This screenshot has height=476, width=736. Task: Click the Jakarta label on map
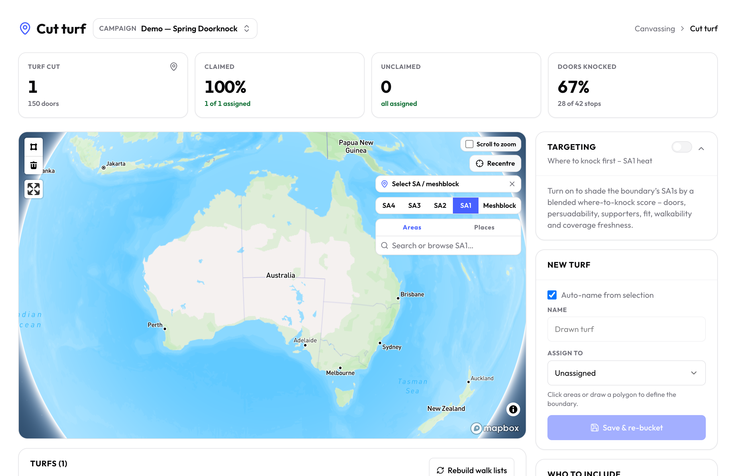click(116, 163)
